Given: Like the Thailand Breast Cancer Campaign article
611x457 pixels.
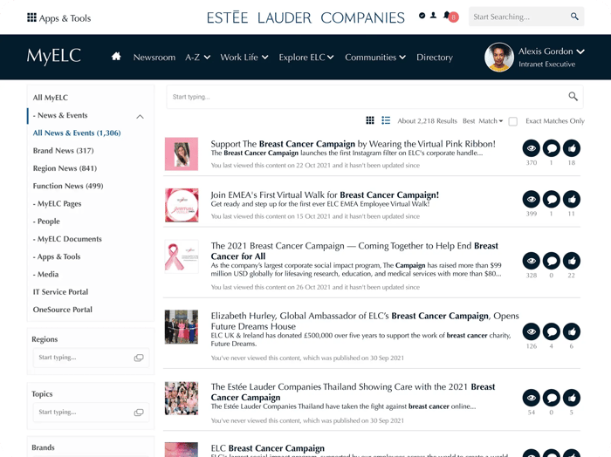Looking at the screenshot, I should pyautogui.click(x=572, y=398).
